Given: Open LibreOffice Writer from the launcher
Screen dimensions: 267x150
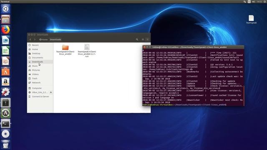Looking at the screenshot, I should click(x=5, y=40).
